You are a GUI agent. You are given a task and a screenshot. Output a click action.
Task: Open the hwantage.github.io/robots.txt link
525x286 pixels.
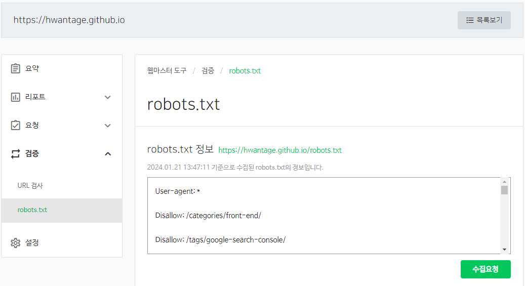point(279,150)
